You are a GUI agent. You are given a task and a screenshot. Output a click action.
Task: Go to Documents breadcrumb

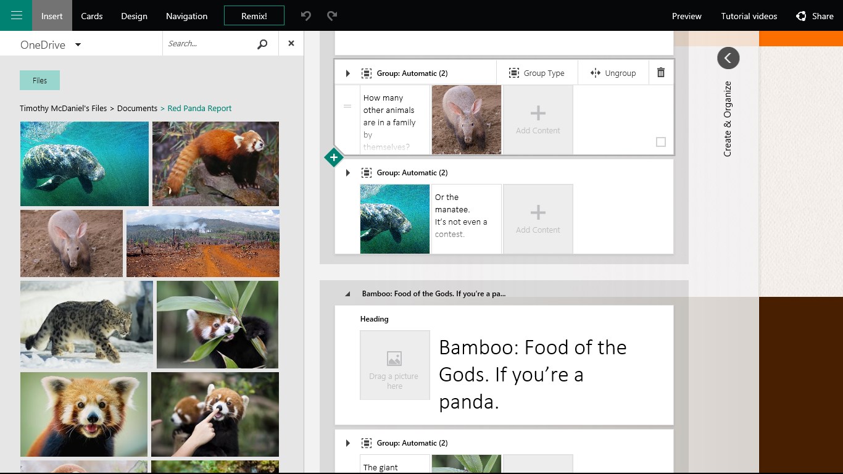pos(137,108)
